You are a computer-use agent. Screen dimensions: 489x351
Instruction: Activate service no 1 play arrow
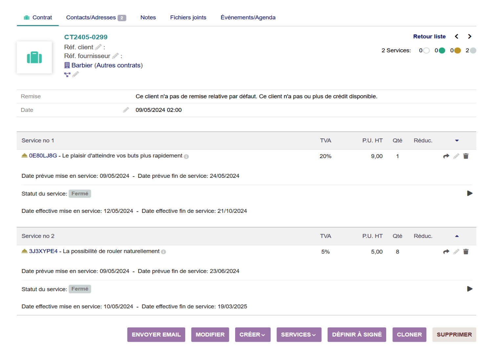point(470,194)
